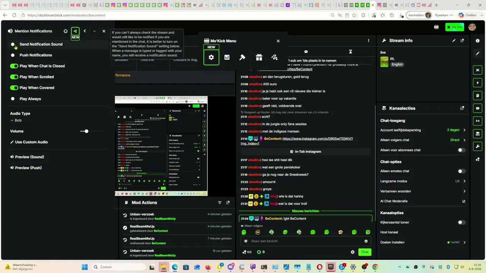Toggle Alleen emotes chat switch
Screen dimensions: 486x273
tap(461, 171)
